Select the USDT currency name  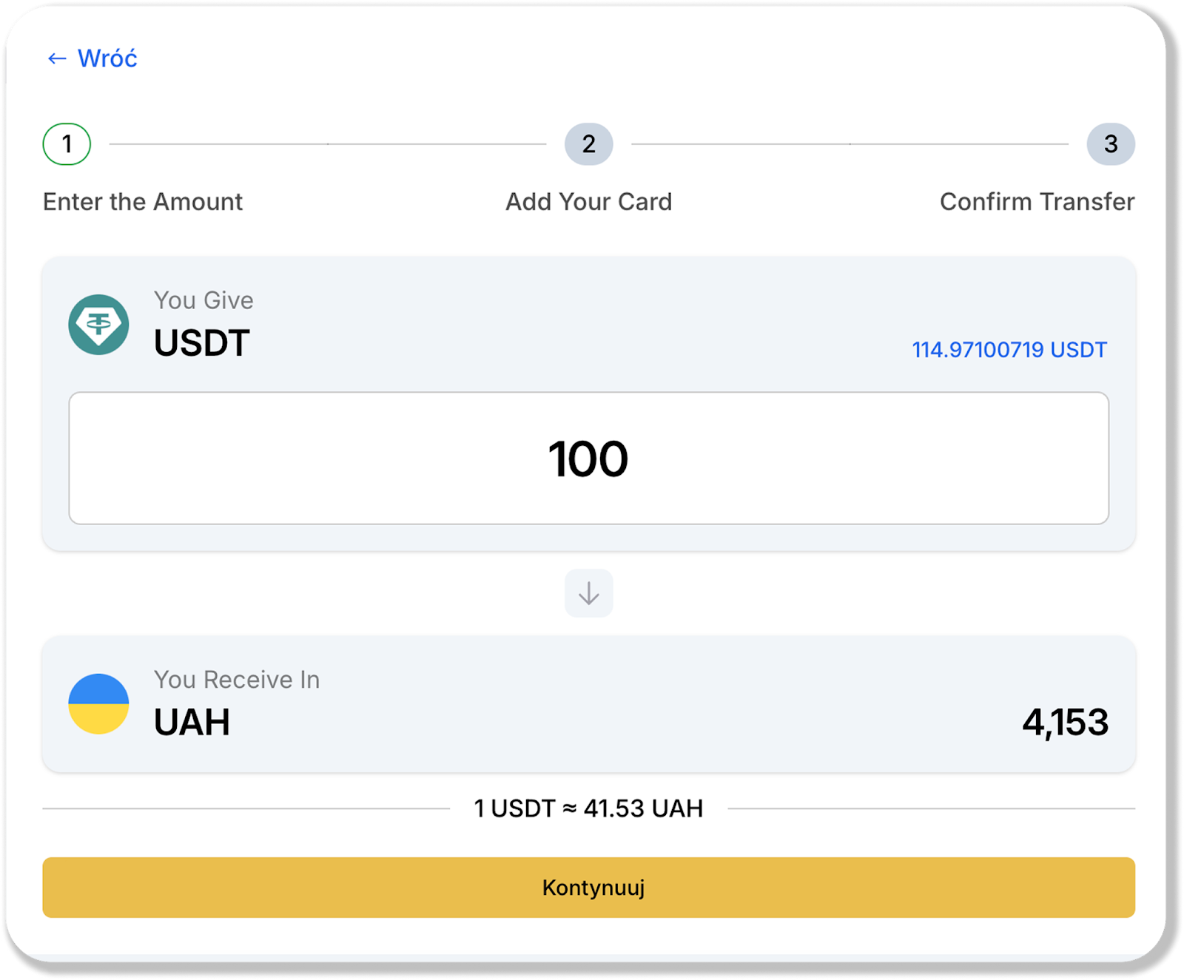201,343
